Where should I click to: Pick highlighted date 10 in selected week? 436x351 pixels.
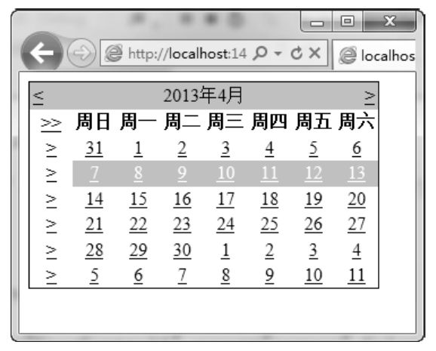[226, 174]
